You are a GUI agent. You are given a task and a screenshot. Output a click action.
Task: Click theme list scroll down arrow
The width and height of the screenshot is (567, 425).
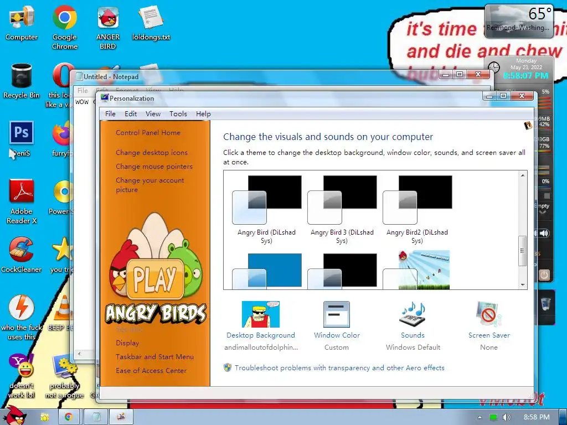523,285
